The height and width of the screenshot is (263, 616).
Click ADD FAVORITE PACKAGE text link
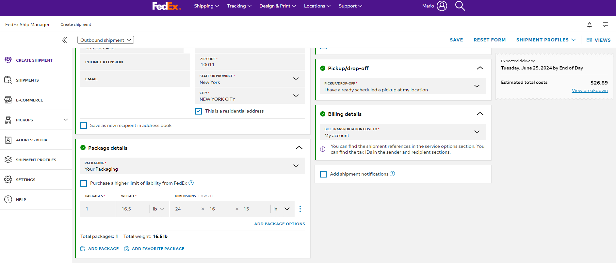(x=158, y=249)
